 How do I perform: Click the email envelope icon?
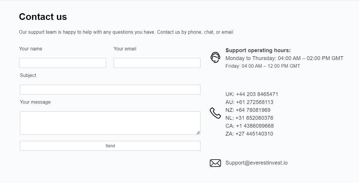[x=215, y=163]
